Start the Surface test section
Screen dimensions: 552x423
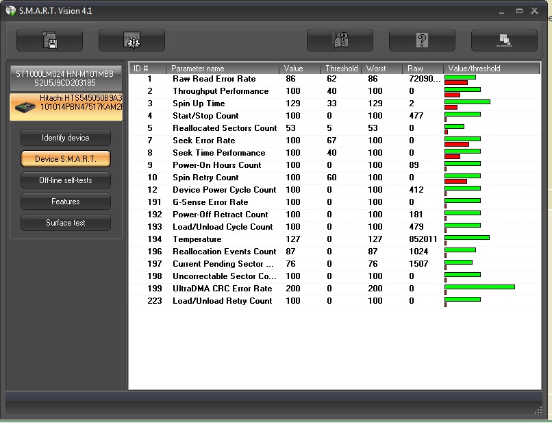coord(66,222)
